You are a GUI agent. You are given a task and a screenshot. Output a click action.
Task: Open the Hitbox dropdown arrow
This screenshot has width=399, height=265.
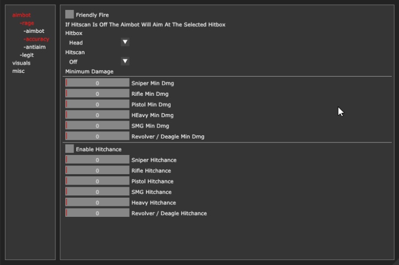[x=125, y=42]
